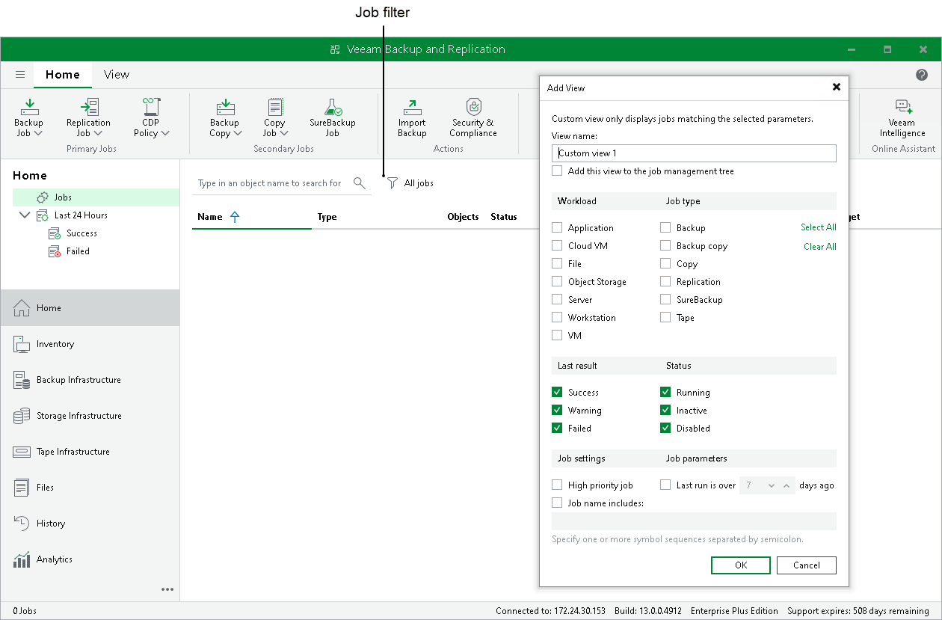Enable Job name includes filter
942x620 pixels.
(557, 503)
